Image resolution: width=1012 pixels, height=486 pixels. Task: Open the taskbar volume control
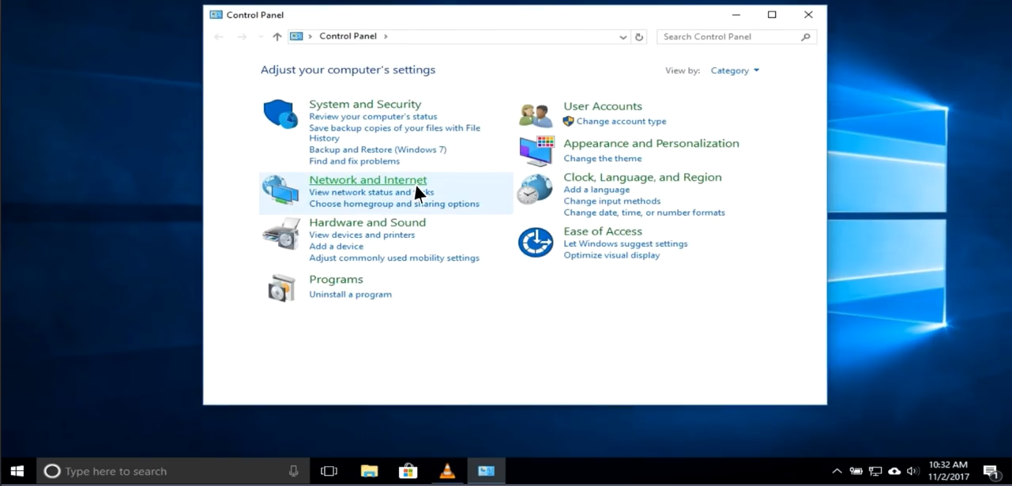click(913, 472)
